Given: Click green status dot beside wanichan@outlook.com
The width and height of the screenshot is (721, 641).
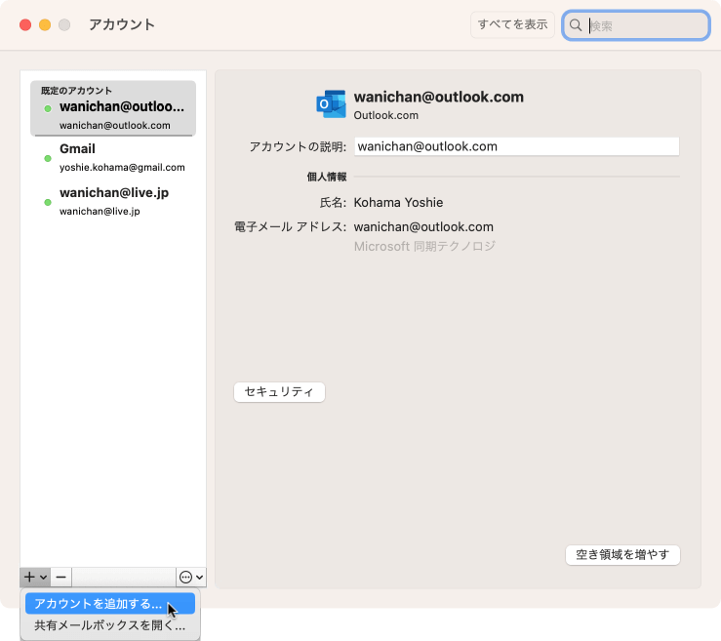Looking at the screenshot, I should [48, 108].
